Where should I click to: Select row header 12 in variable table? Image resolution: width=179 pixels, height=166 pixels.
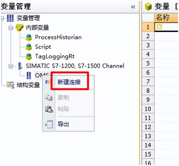point(148,127)
